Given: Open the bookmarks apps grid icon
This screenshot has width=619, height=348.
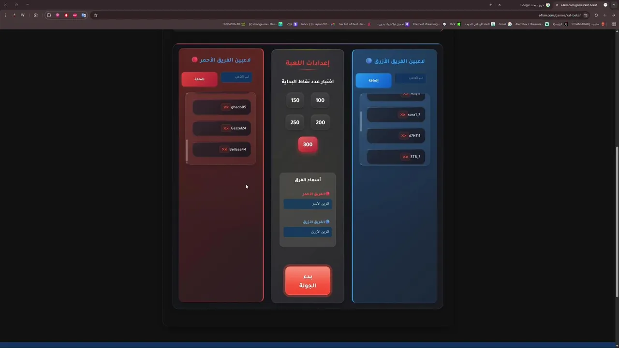Looking at the screenshot, I should (x=614, y=24).
